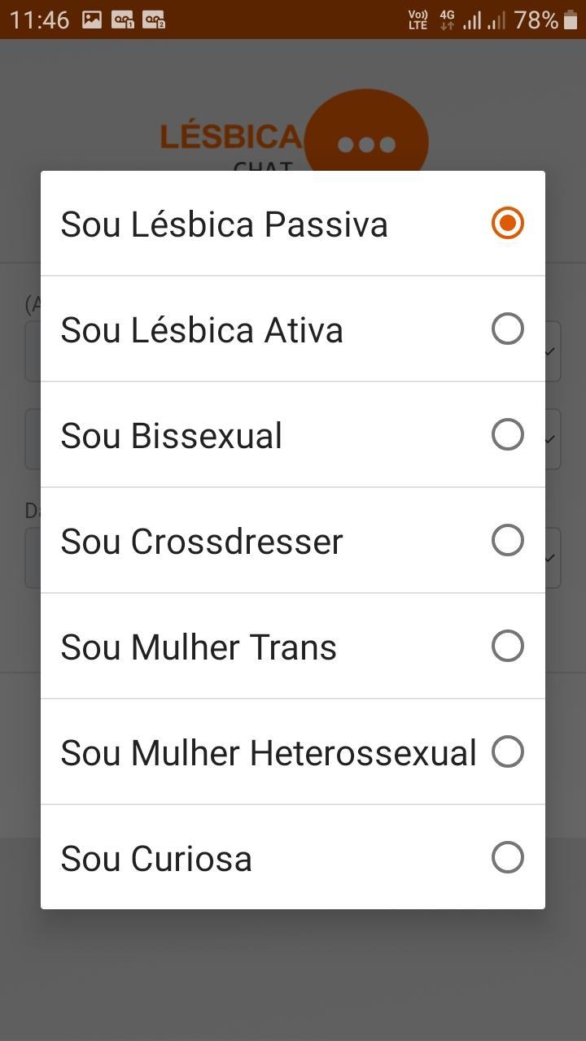Tap the gallery image notification icon

[92, 20]
